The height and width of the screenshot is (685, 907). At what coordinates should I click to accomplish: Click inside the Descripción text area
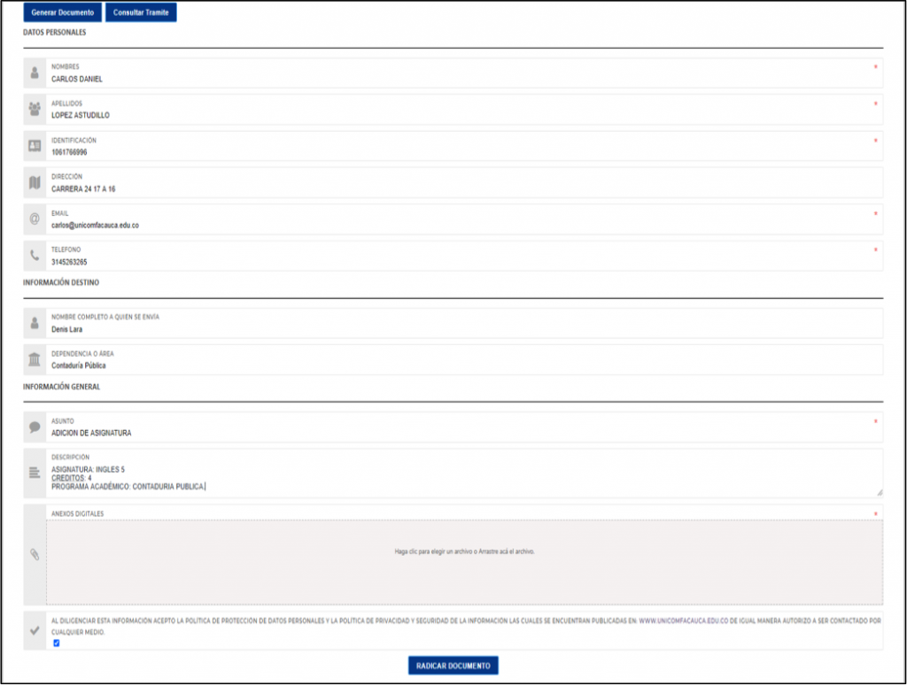click(464, 473)
